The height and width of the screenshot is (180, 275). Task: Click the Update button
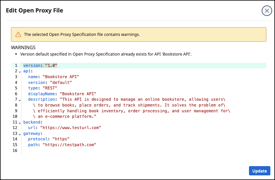point(259,171)
